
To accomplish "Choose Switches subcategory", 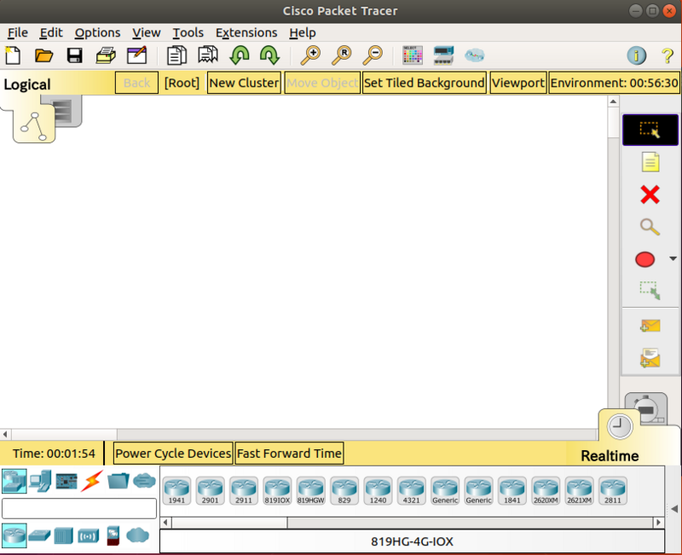I will pyautogui.click(x=39, y=535).
